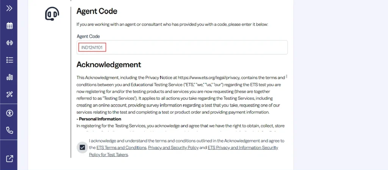
Task: Click the phone contact icon in sidebar
Action: click(x=9, y=130)
